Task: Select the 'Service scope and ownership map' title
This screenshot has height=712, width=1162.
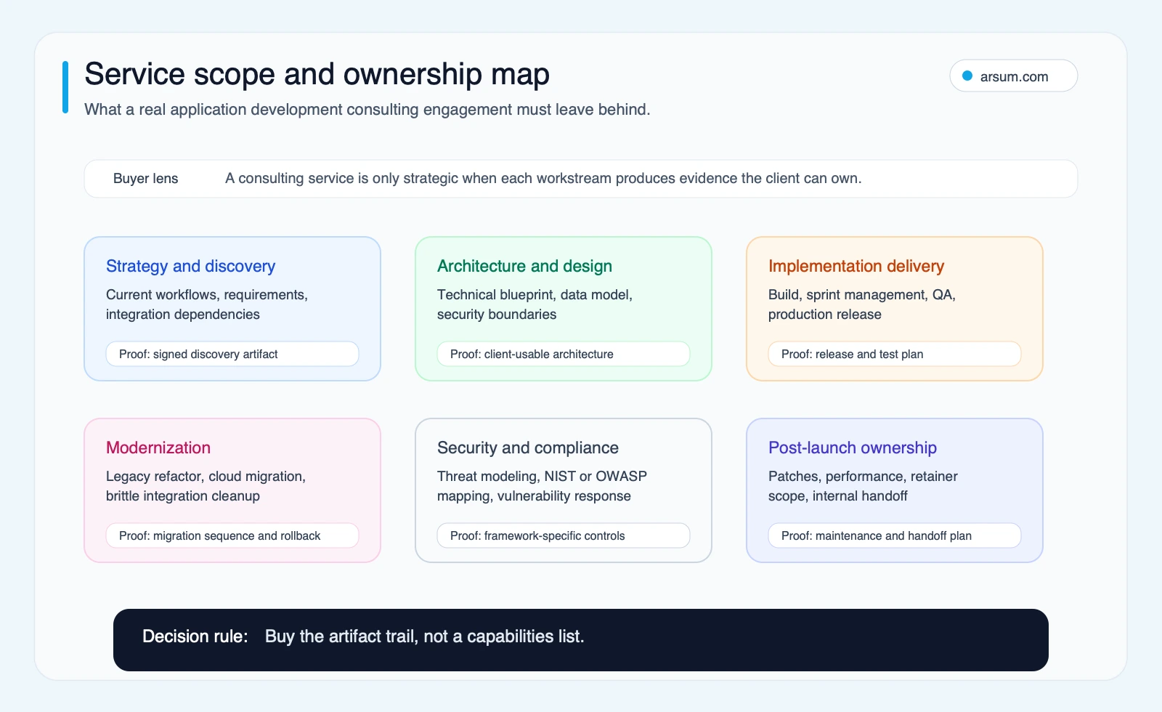Action: coord(317,74)
